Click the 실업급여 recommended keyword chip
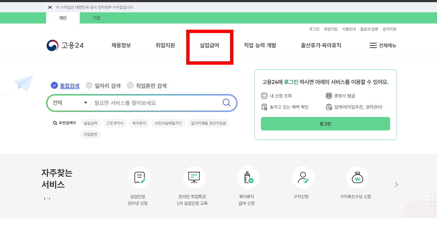 90,123
